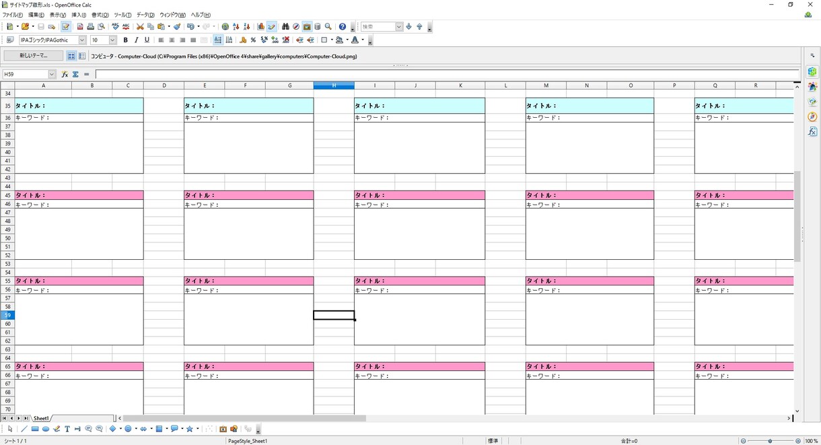
Task: Select the Ellipse drawing tool
Action: coord(46,429)
